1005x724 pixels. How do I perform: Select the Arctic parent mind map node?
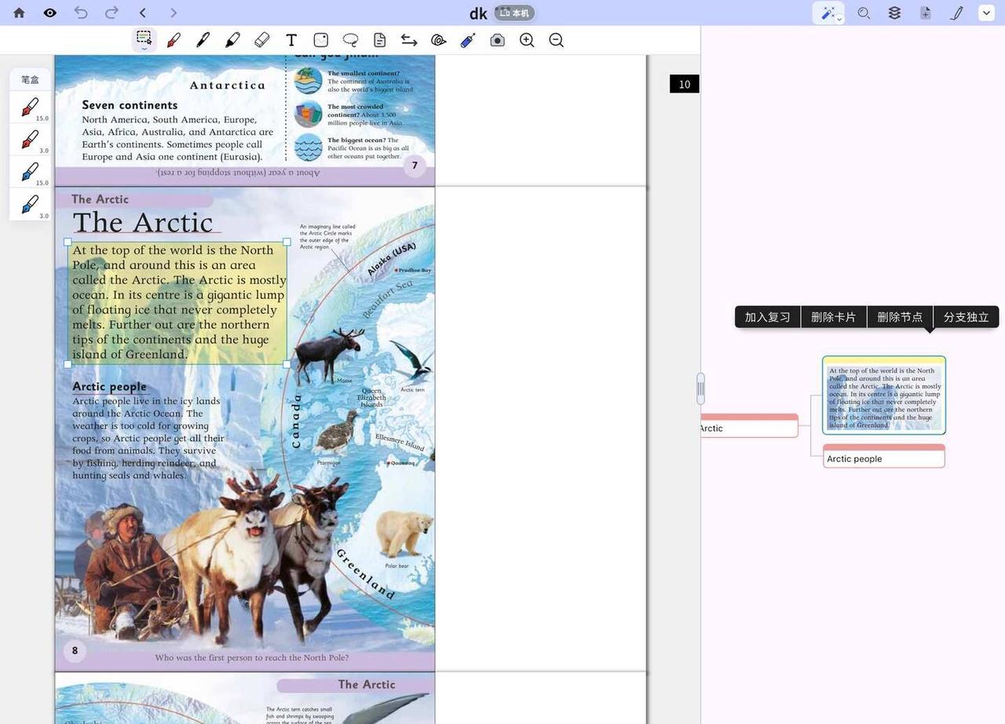(749, 425)
